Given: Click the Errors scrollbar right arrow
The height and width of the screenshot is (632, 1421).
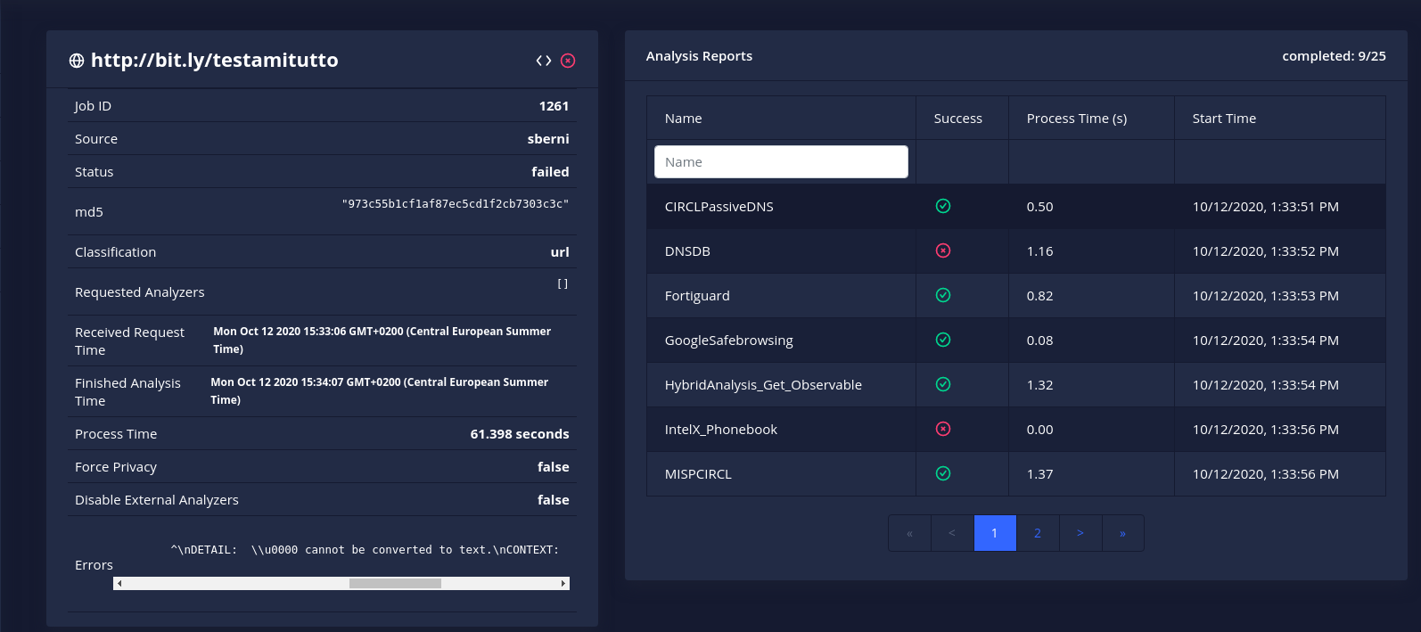Looking at the screenshot, I should (563, 584).
